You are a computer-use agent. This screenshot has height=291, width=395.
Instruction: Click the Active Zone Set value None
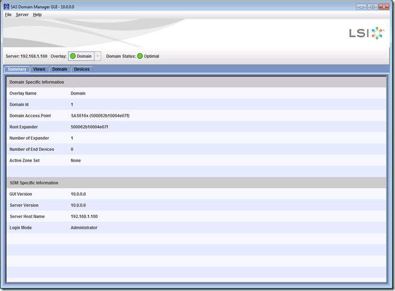pyautogui.click(x=76, y=160)
